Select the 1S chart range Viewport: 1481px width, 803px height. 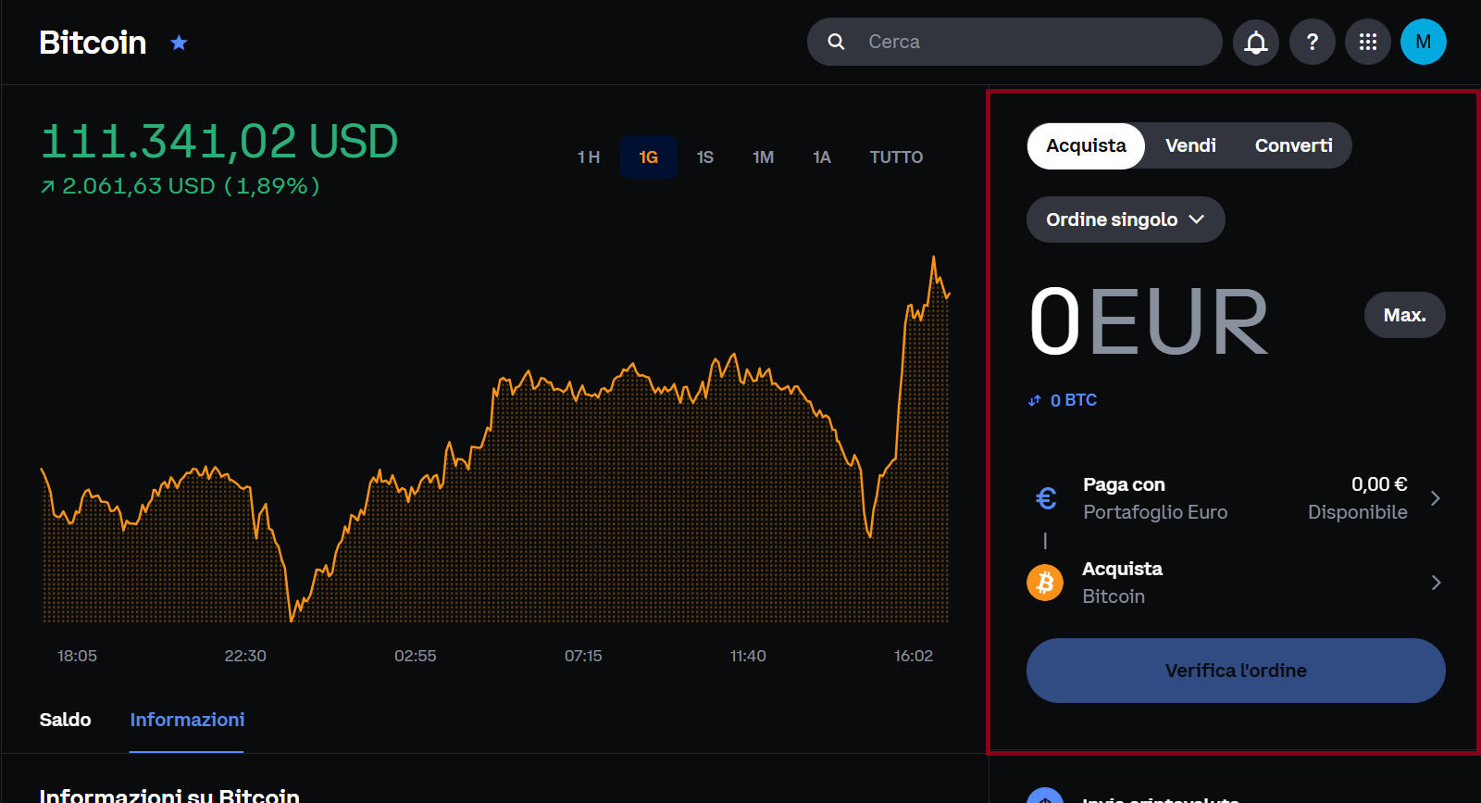click(705, 157)
